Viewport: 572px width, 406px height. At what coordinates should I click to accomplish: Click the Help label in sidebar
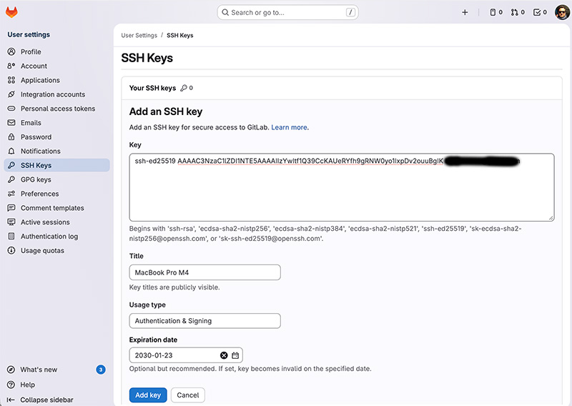[x=27, y=385]
